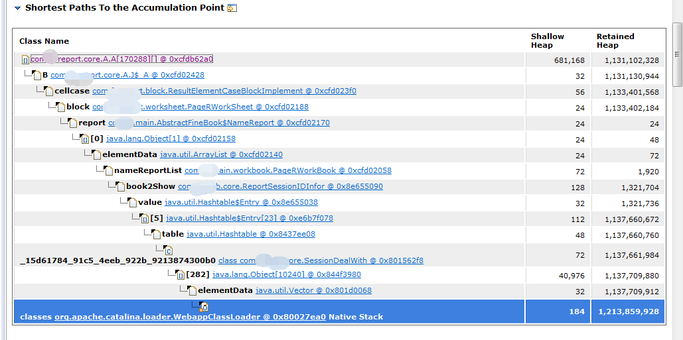Select the retained heap value 1,213,859,928
This screenshot has width=683, height=340.
(629, 312)
